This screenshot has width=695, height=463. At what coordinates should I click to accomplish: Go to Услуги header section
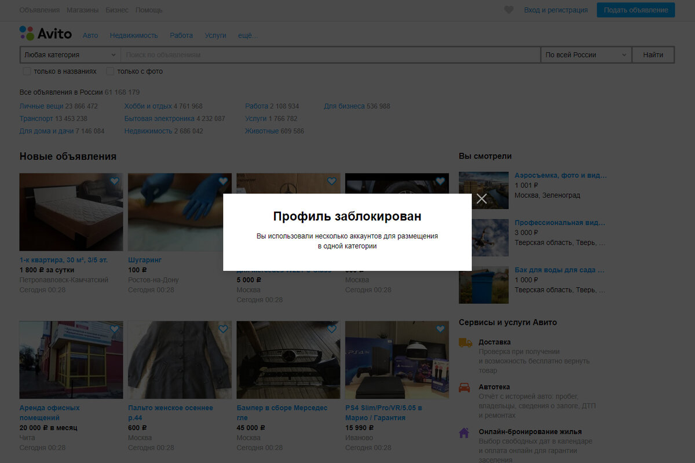pos(215,35)
